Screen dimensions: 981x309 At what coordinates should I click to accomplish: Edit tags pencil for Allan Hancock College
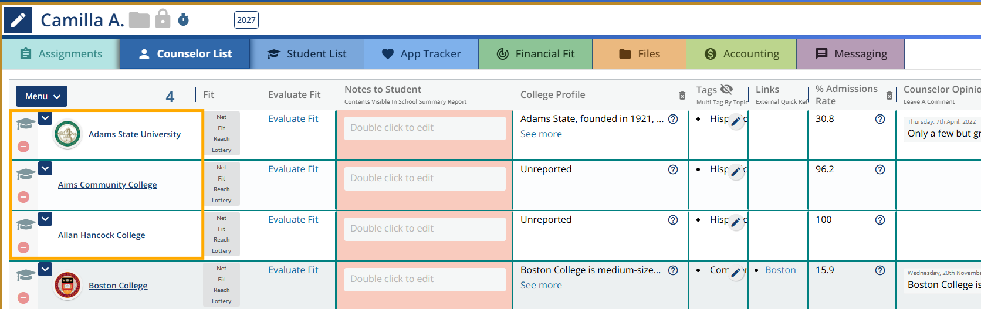[x=736, y=222]
